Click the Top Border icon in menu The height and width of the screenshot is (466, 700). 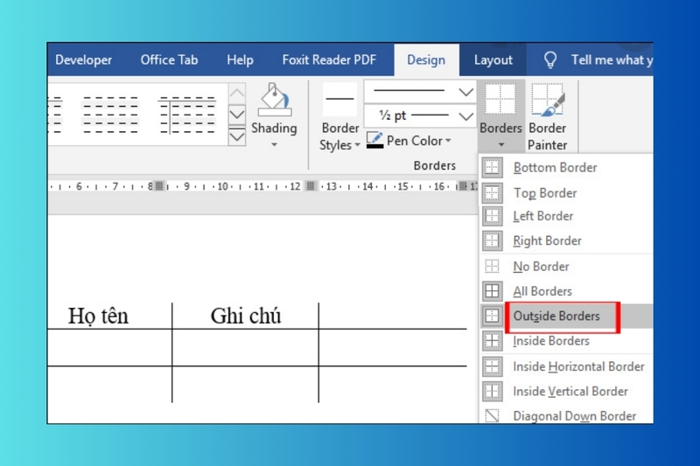(492, 193)
